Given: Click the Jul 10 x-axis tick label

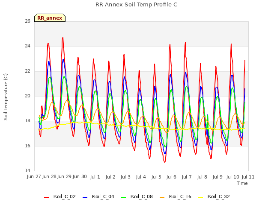Looking at the screenshot, I should click(x=232, y=177).
